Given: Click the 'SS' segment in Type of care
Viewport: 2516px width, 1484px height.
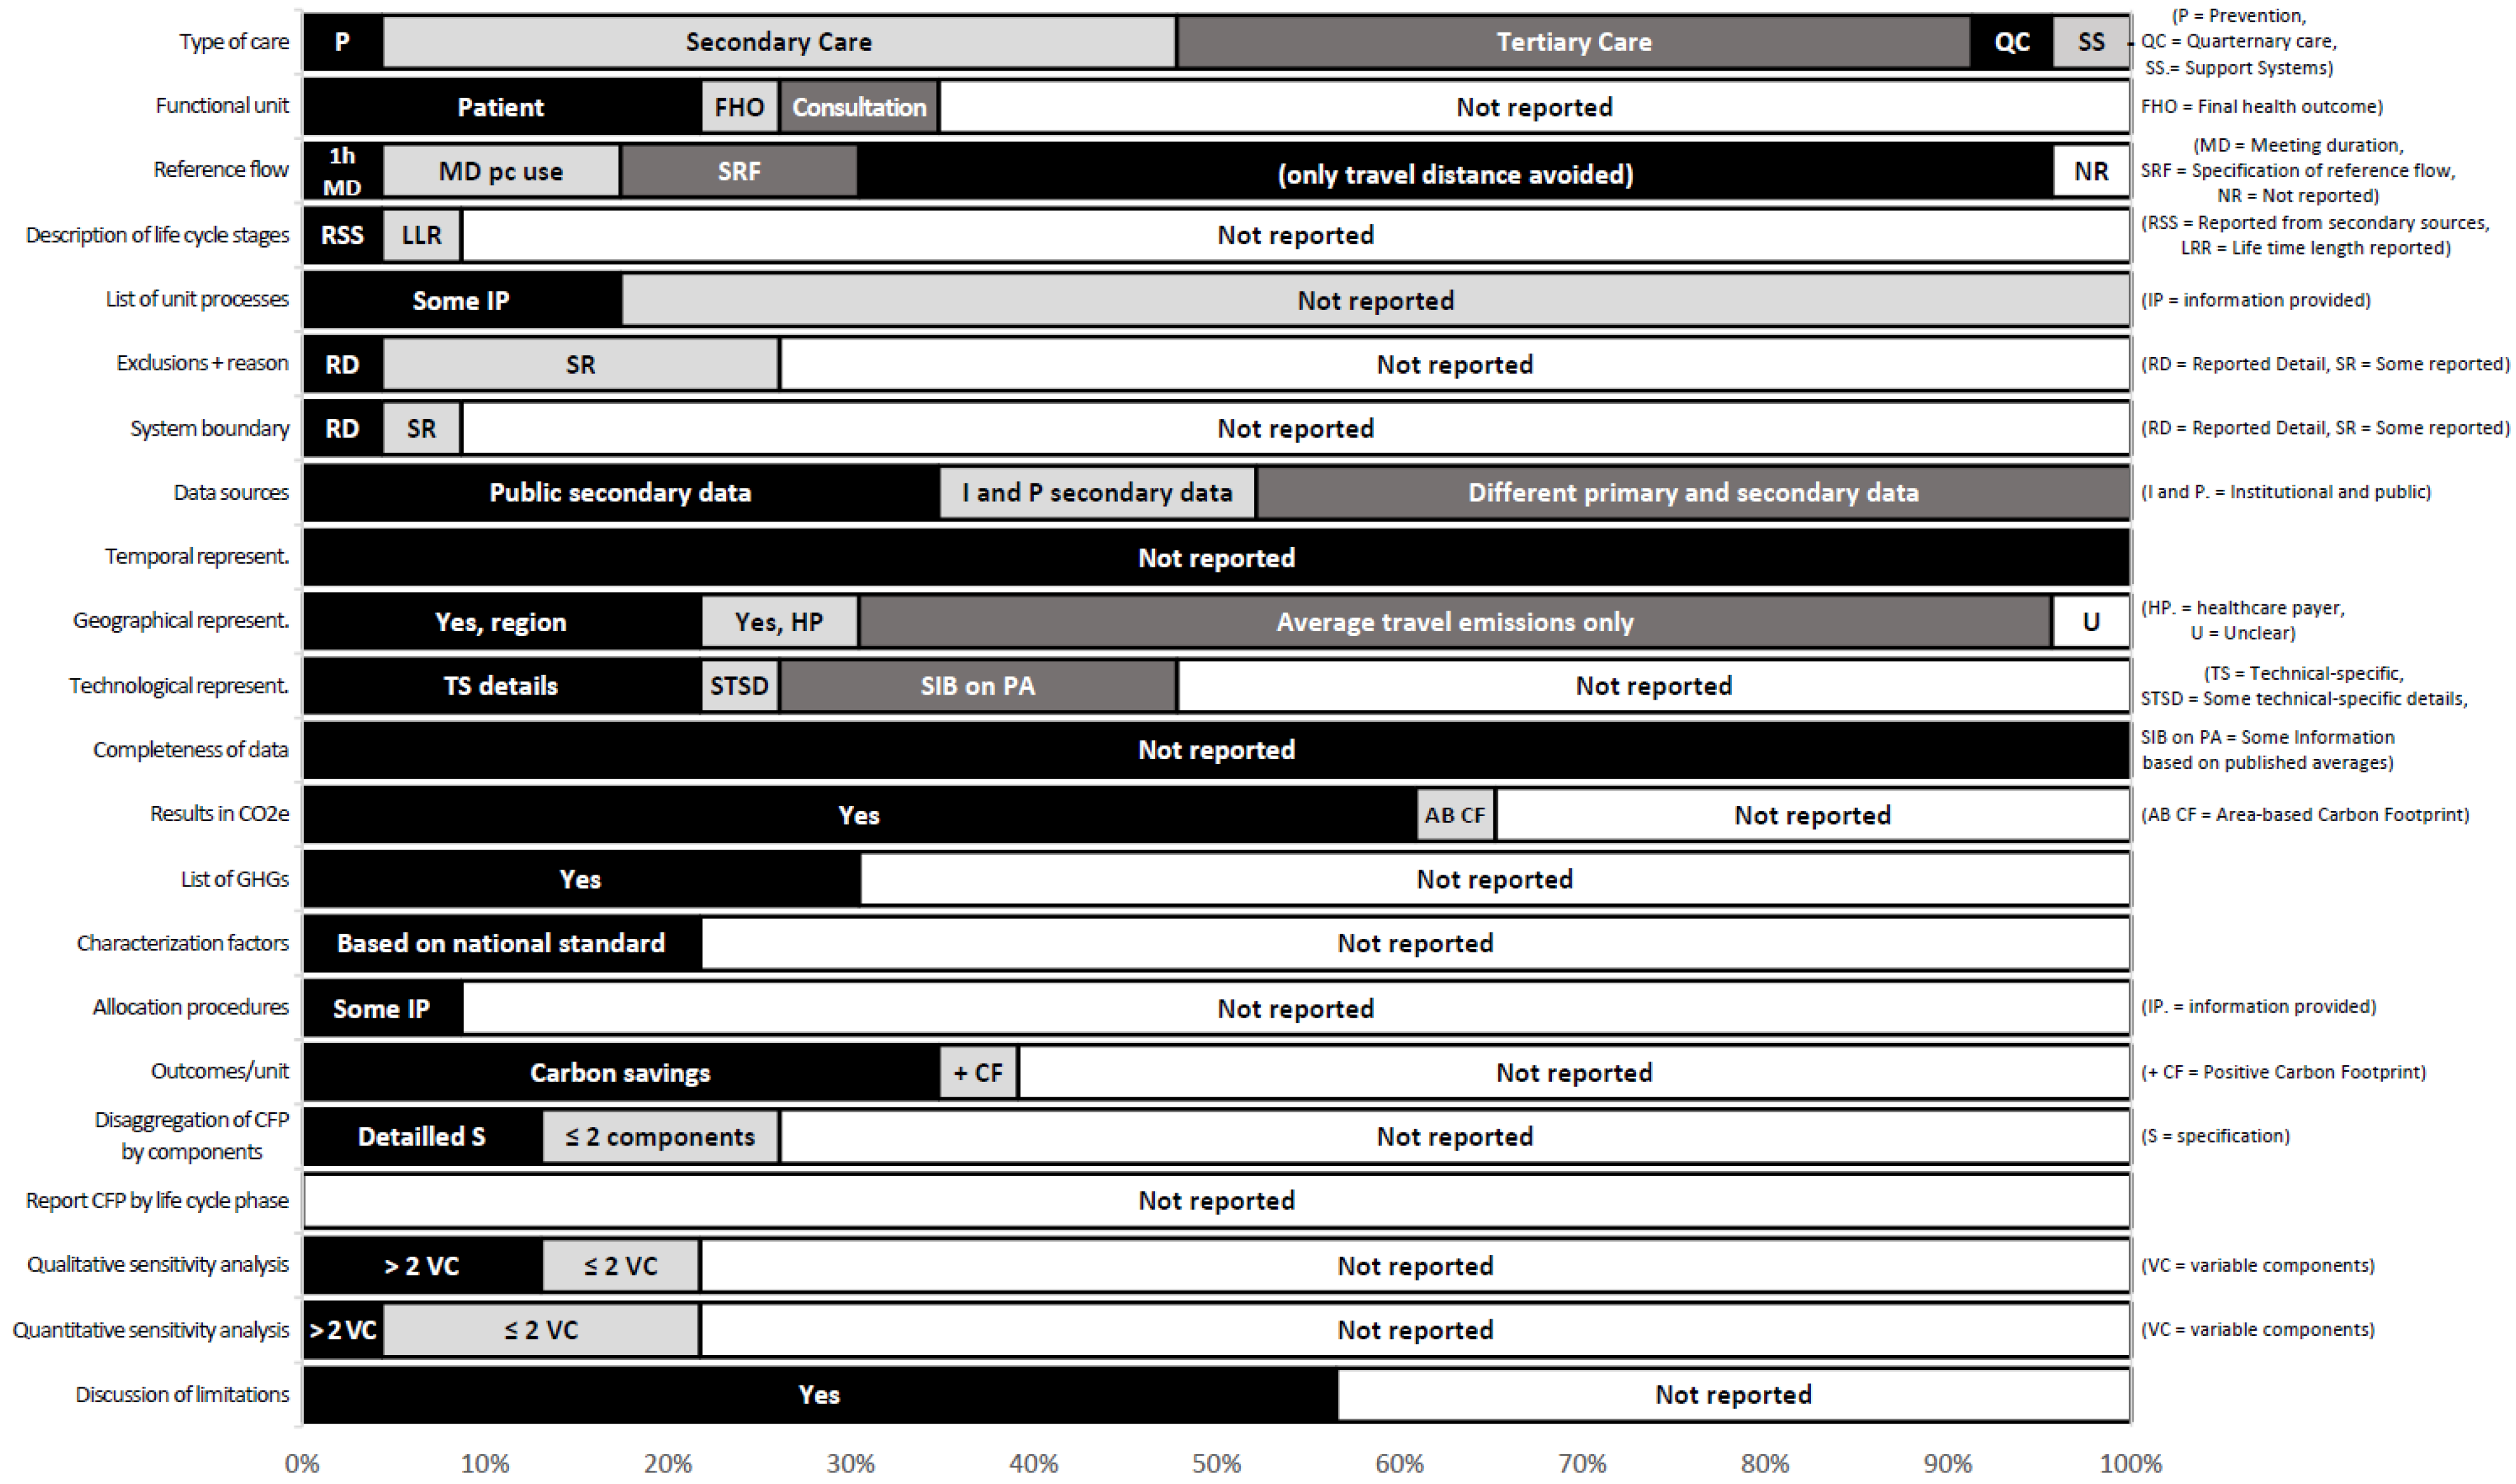Looking at the screenshot, I should click(2091, 42).
